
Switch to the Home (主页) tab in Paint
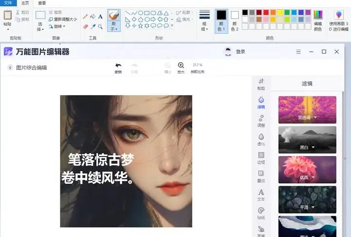click(25, 3)
